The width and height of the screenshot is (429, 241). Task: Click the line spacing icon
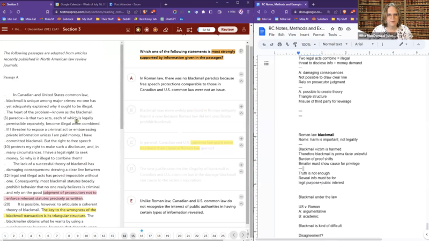pyautogui.click(x=190, y=30)
